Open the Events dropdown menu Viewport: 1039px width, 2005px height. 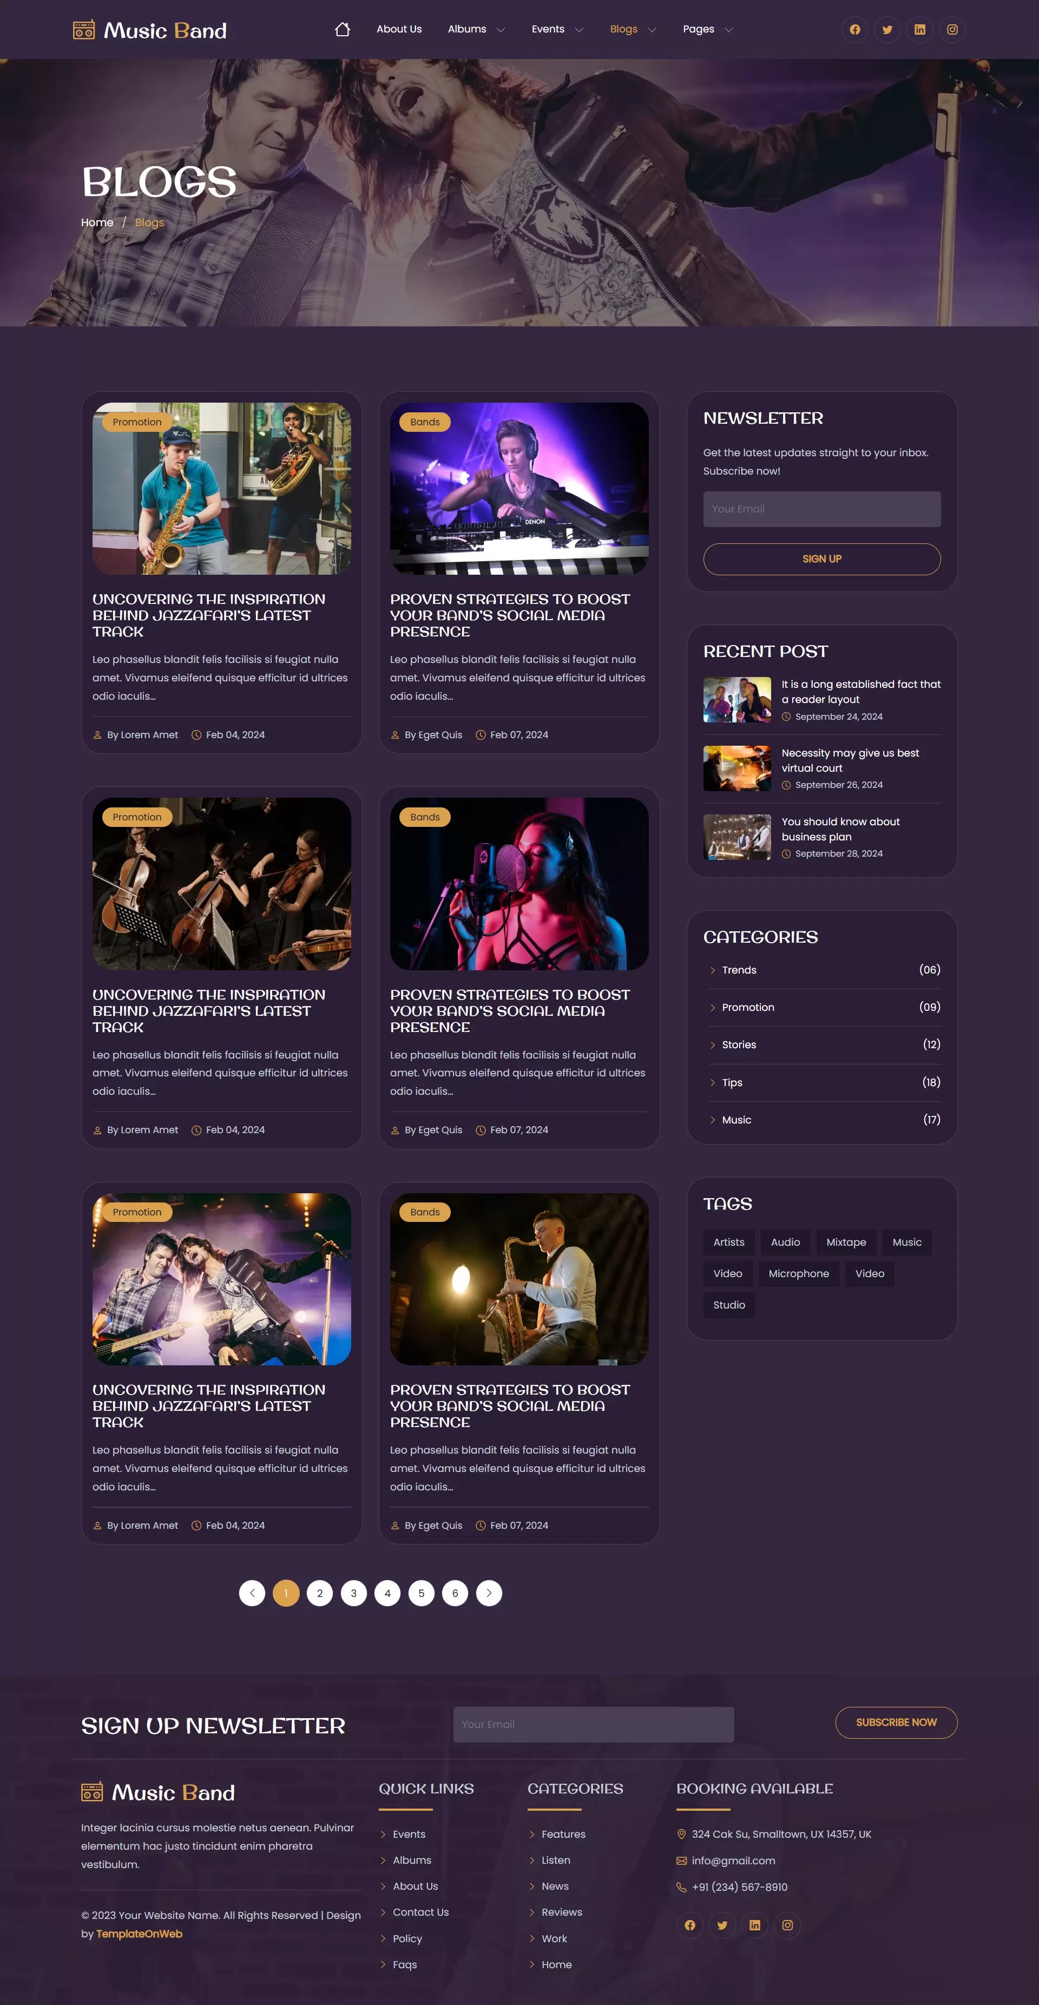coord(557,29)
